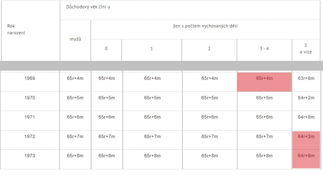Click the 'Důchodový věk činí u' header

click(x=190, y=10)
